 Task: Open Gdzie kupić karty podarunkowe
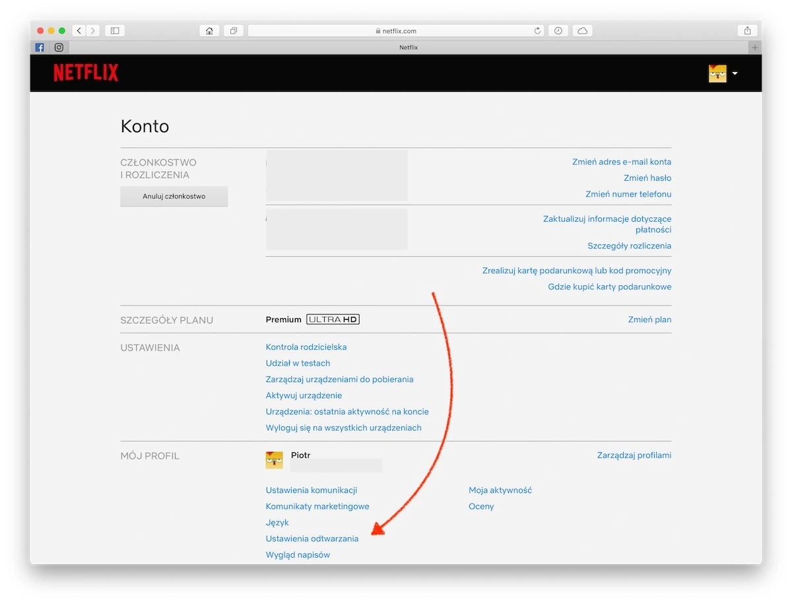coord(610,287)
